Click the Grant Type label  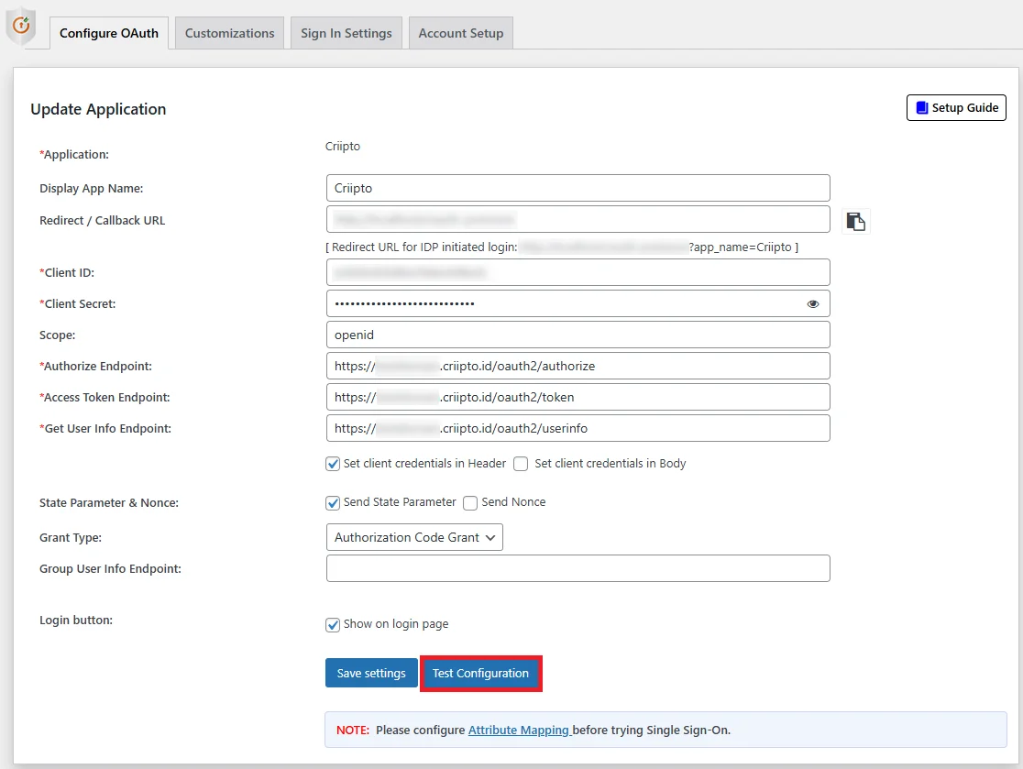coord(71,538)
